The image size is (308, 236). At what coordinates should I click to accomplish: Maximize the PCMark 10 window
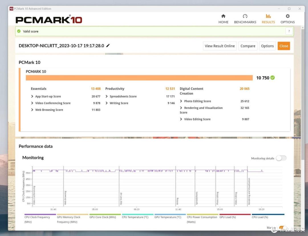click(x=289, y=9)
